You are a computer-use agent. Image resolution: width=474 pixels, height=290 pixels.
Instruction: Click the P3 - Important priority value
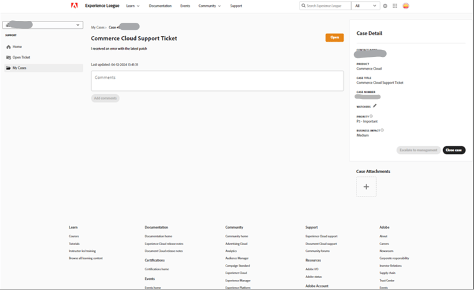coord(367,121)
